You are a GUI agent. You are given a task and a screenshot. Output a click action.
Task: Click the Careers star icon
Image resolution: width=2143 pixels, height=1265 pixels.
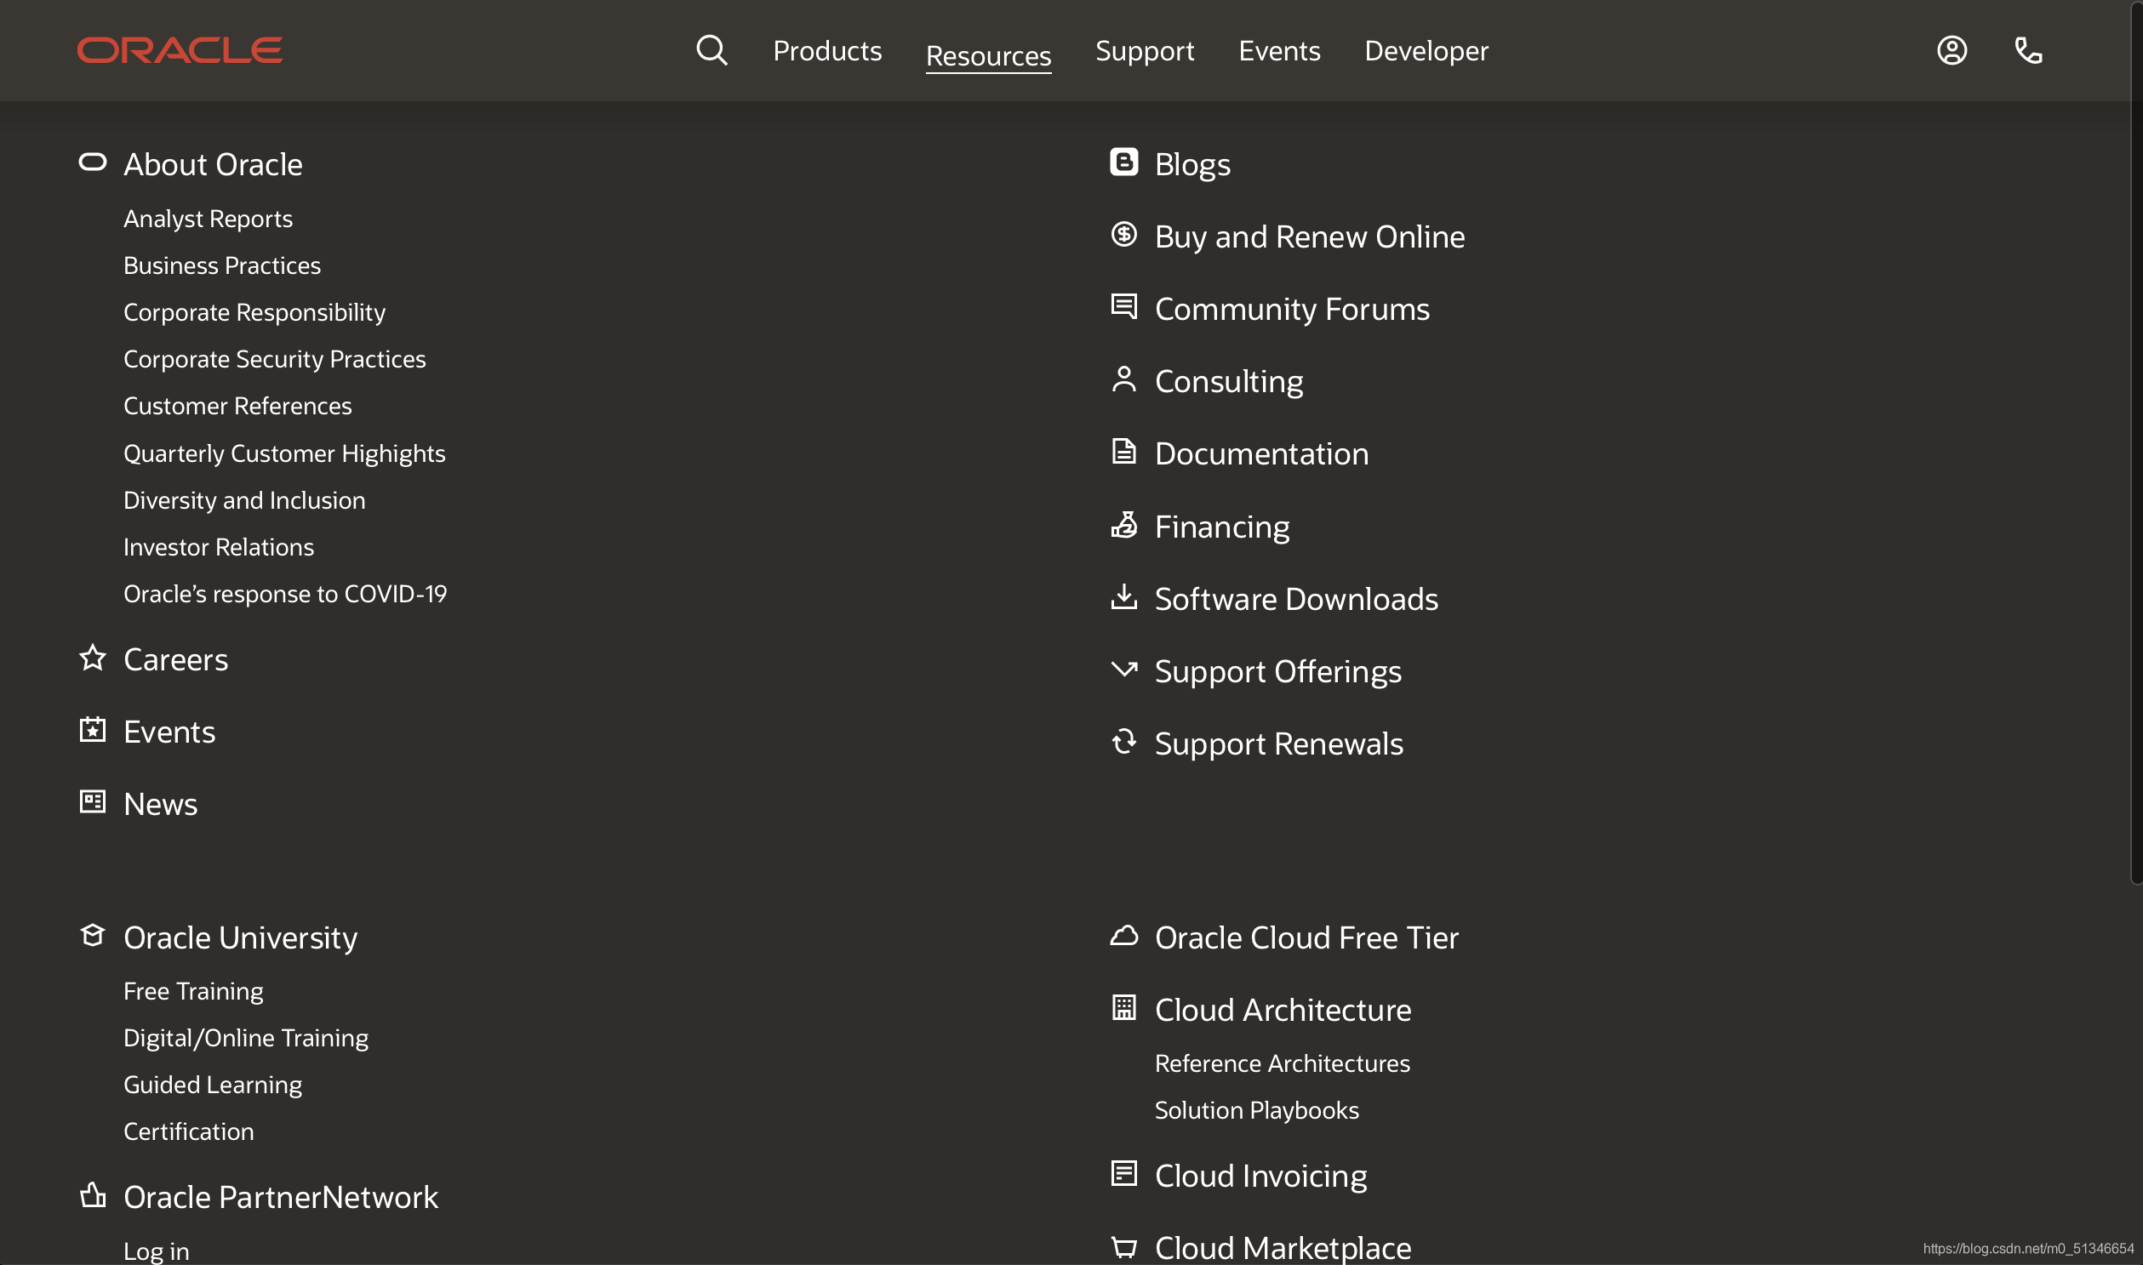coord(92,658)
